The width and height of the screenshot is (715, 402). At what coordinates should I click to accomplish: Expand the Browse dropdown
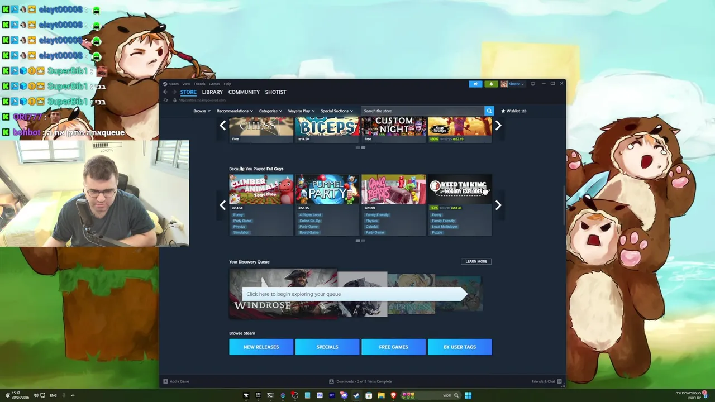202,111
